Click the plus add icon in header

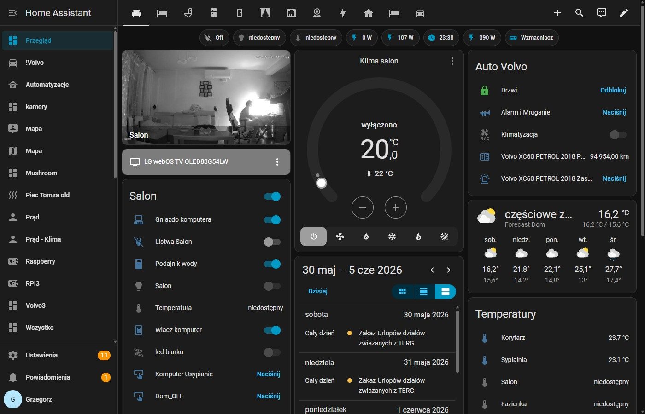tap(557, 13)
